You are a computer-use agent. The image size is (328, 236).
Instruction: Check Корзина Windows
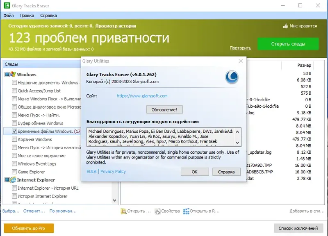click(14, 139)
